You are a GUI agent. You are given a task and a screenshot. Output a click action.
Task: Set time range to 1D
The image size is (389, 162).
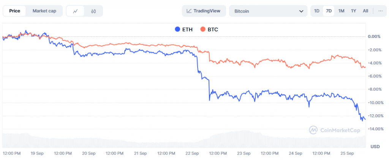[x=316, y=11]
